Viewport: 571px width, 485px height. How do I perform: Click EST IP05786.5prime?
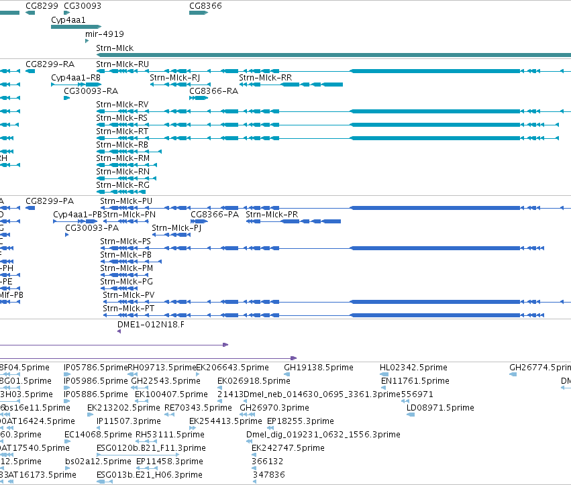tap(96, 368)
